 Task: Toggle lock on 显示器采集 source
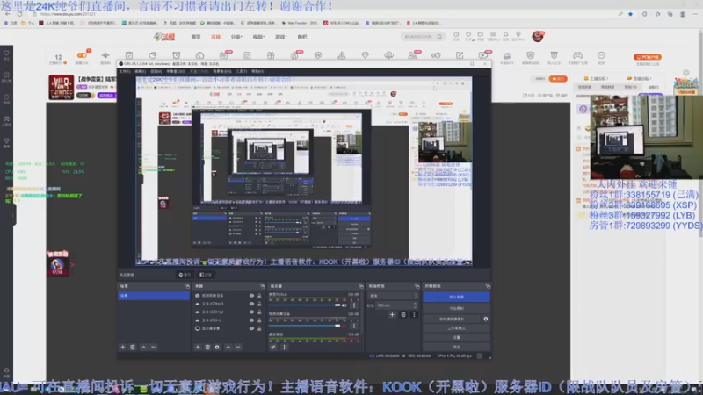(259, 328)
